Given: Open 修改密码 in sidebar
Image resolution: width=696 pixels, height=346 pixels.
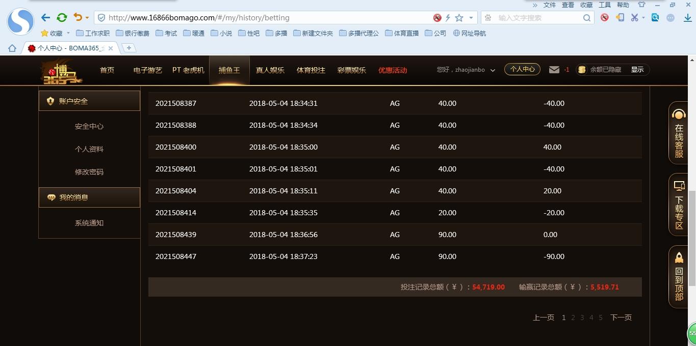Looking at the screenshot, I should coord(89,172).
